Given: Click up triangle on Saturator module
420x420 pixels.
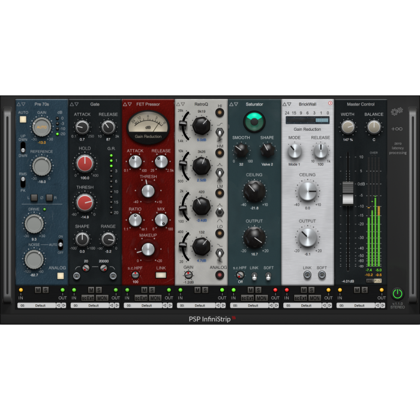Looking at the screenshot, I should pos(231,104).
